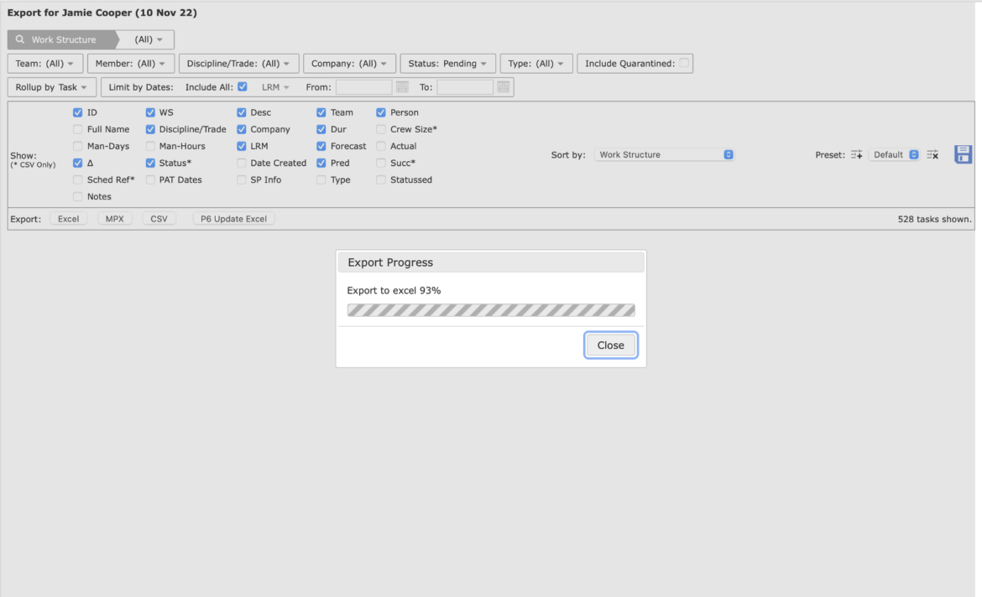Check the PAT Dates checkbox
The height and width of the screenshot is (597, 982).
(x=150, y=180)
